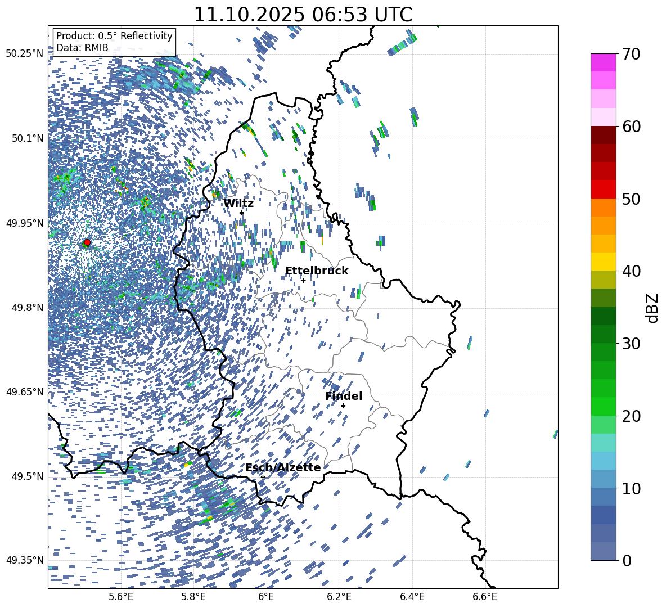This screenshot has height=608, width=666.
Task: Click the 50.25°N latitude tick label
Action: (x=25, y=54)
